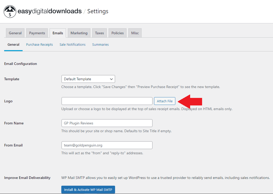Viewport: 273px width, 194px height.
Task: Switch to the Payments tab
Action: point(37,33)
